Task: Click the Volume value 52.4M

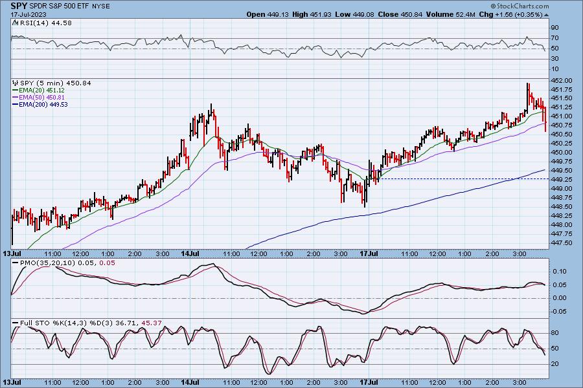Action: pos(465,14)
